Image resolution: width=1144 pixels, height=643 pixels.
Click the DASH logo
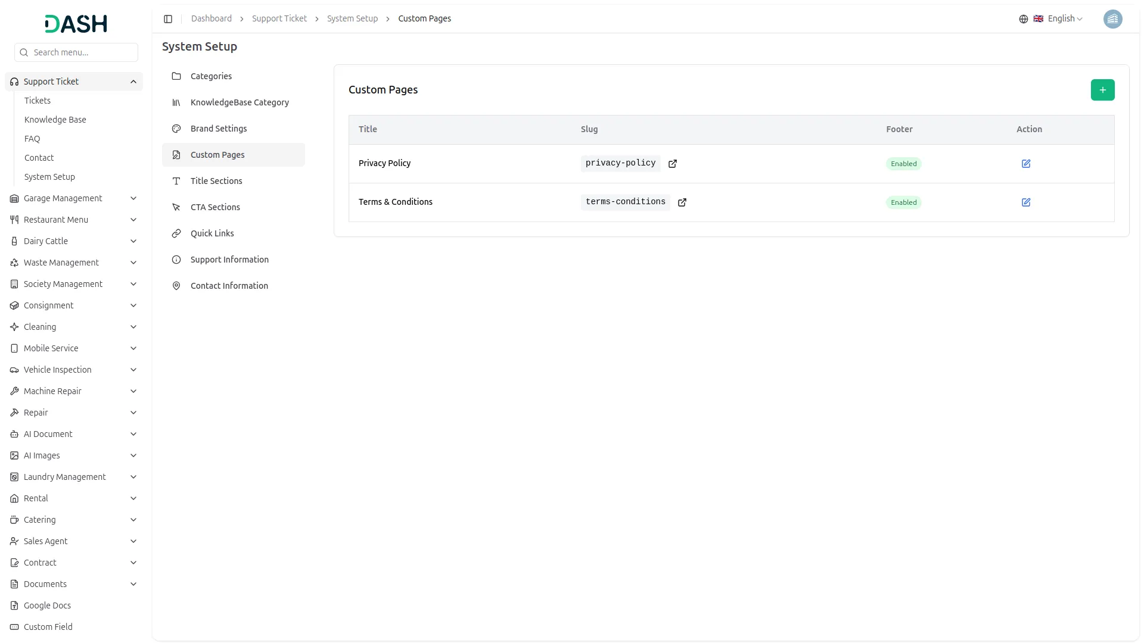[x=76, y=24]
